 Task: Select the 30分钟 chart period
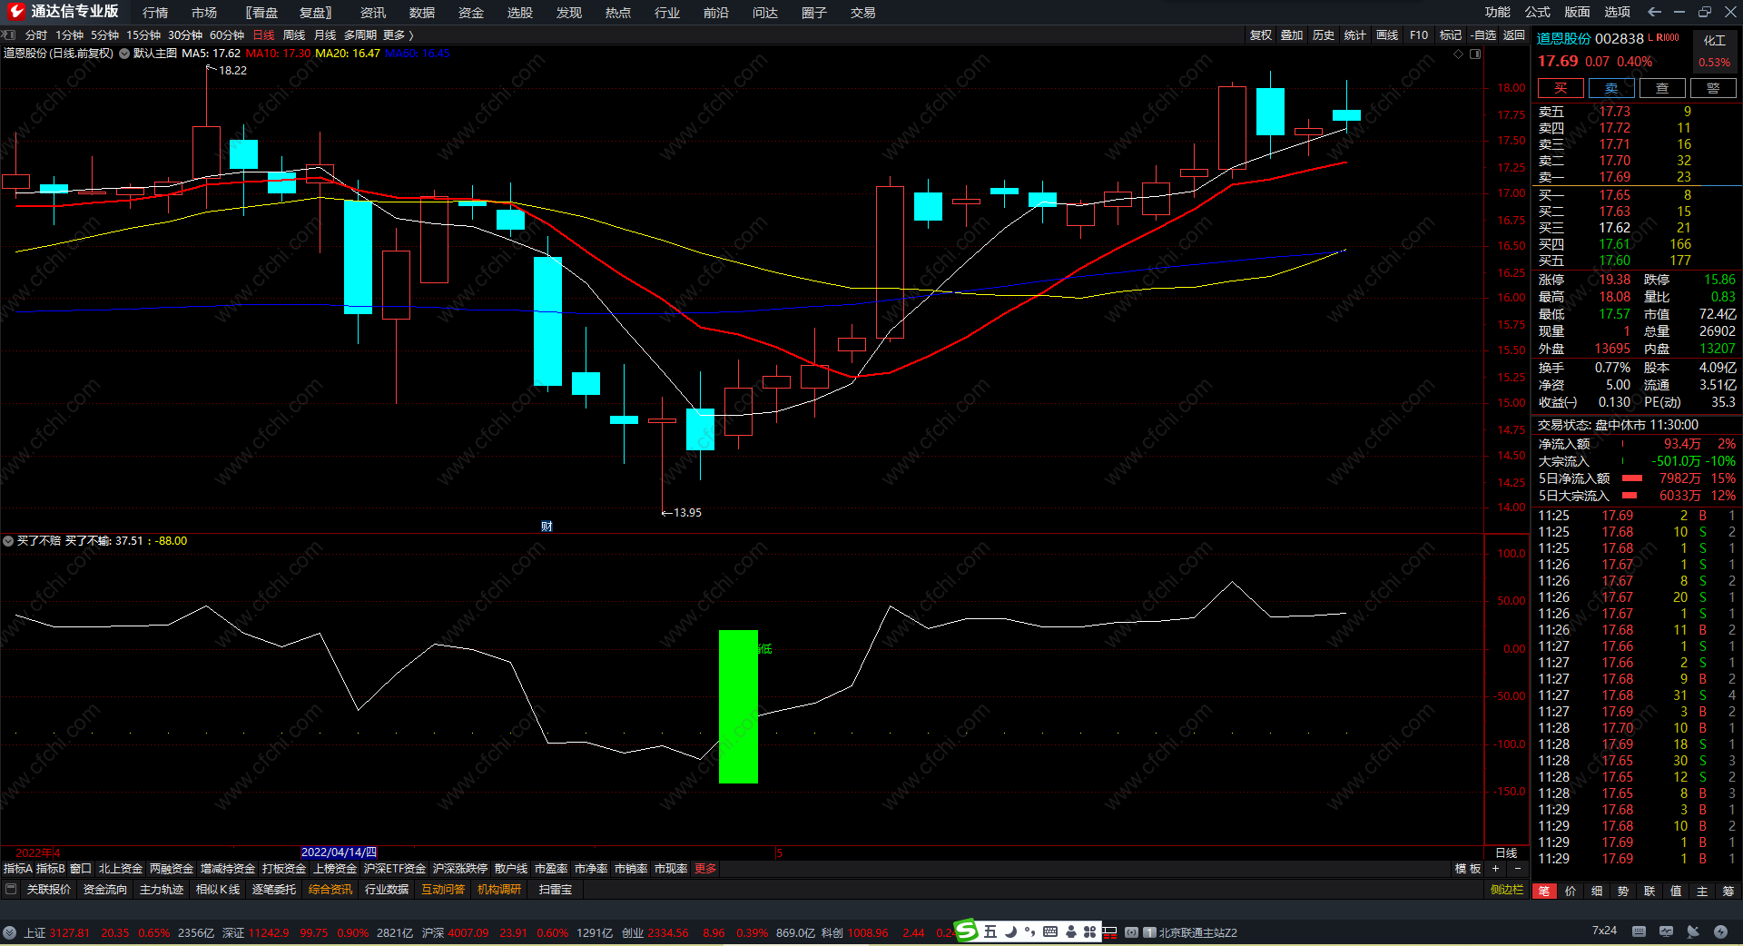pos(185,35)
